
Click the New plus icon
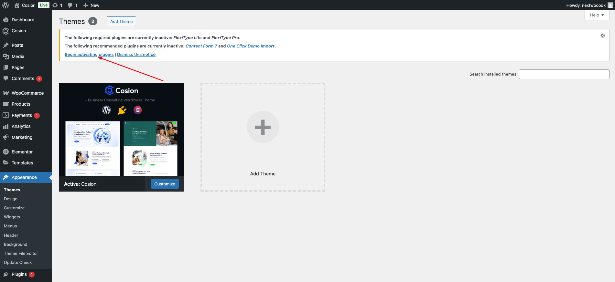(86, 5)
